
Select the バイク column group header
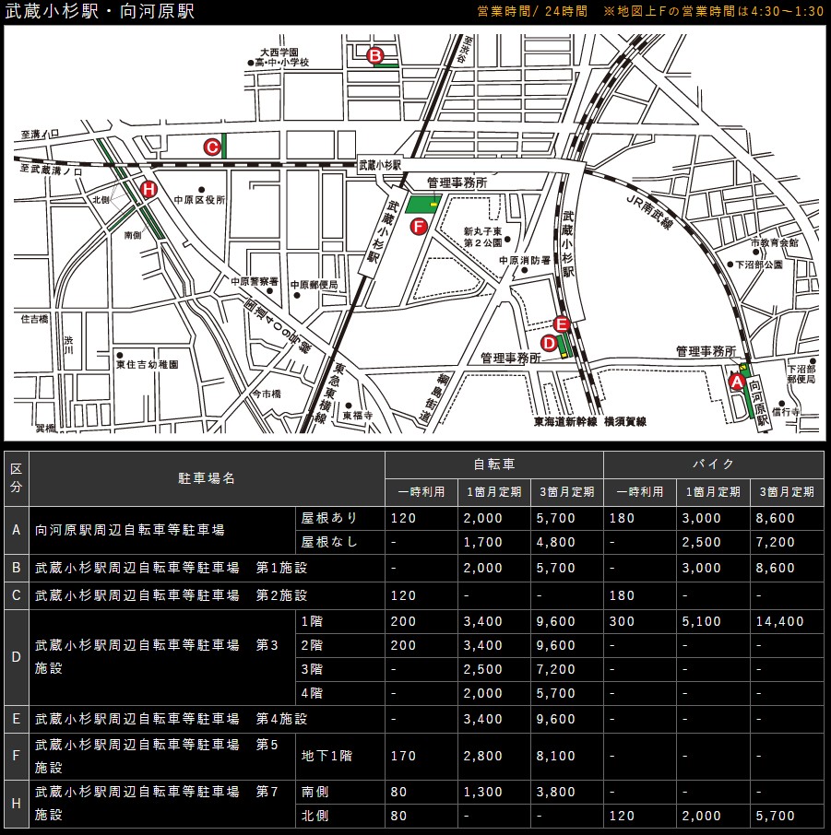pyautogui.click(x=713, y=465)
